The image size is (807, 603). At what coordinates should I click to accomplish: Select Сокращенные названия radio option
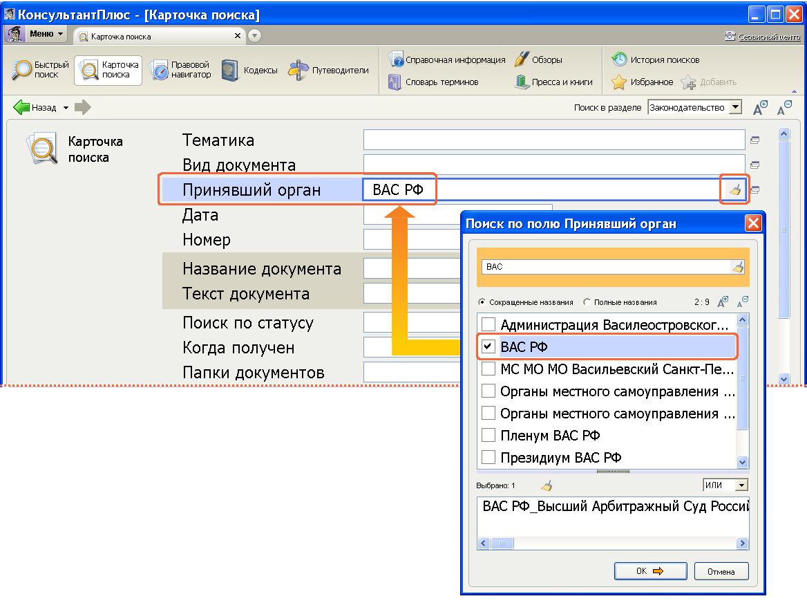coord(482,301)
